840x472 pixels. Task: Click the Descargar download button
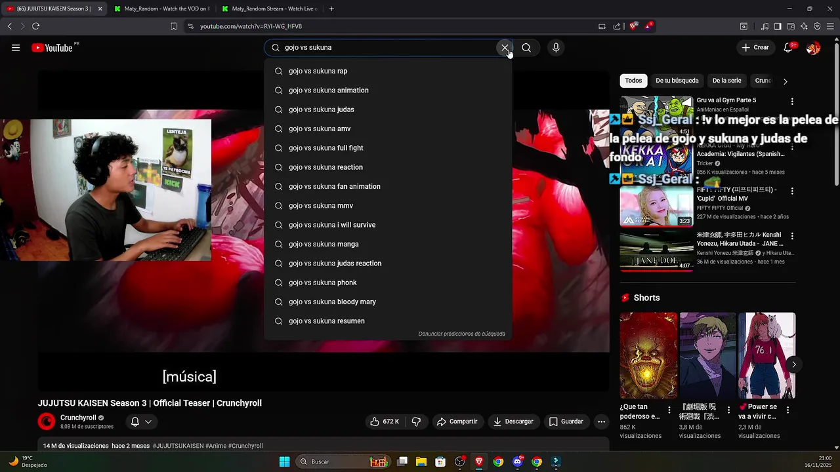[x=513, y=422]
